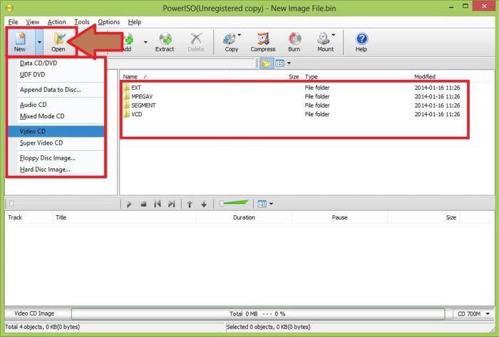499x337 pixels.
Task: Sort file list by Size column header
Action: tap(265, 77)
